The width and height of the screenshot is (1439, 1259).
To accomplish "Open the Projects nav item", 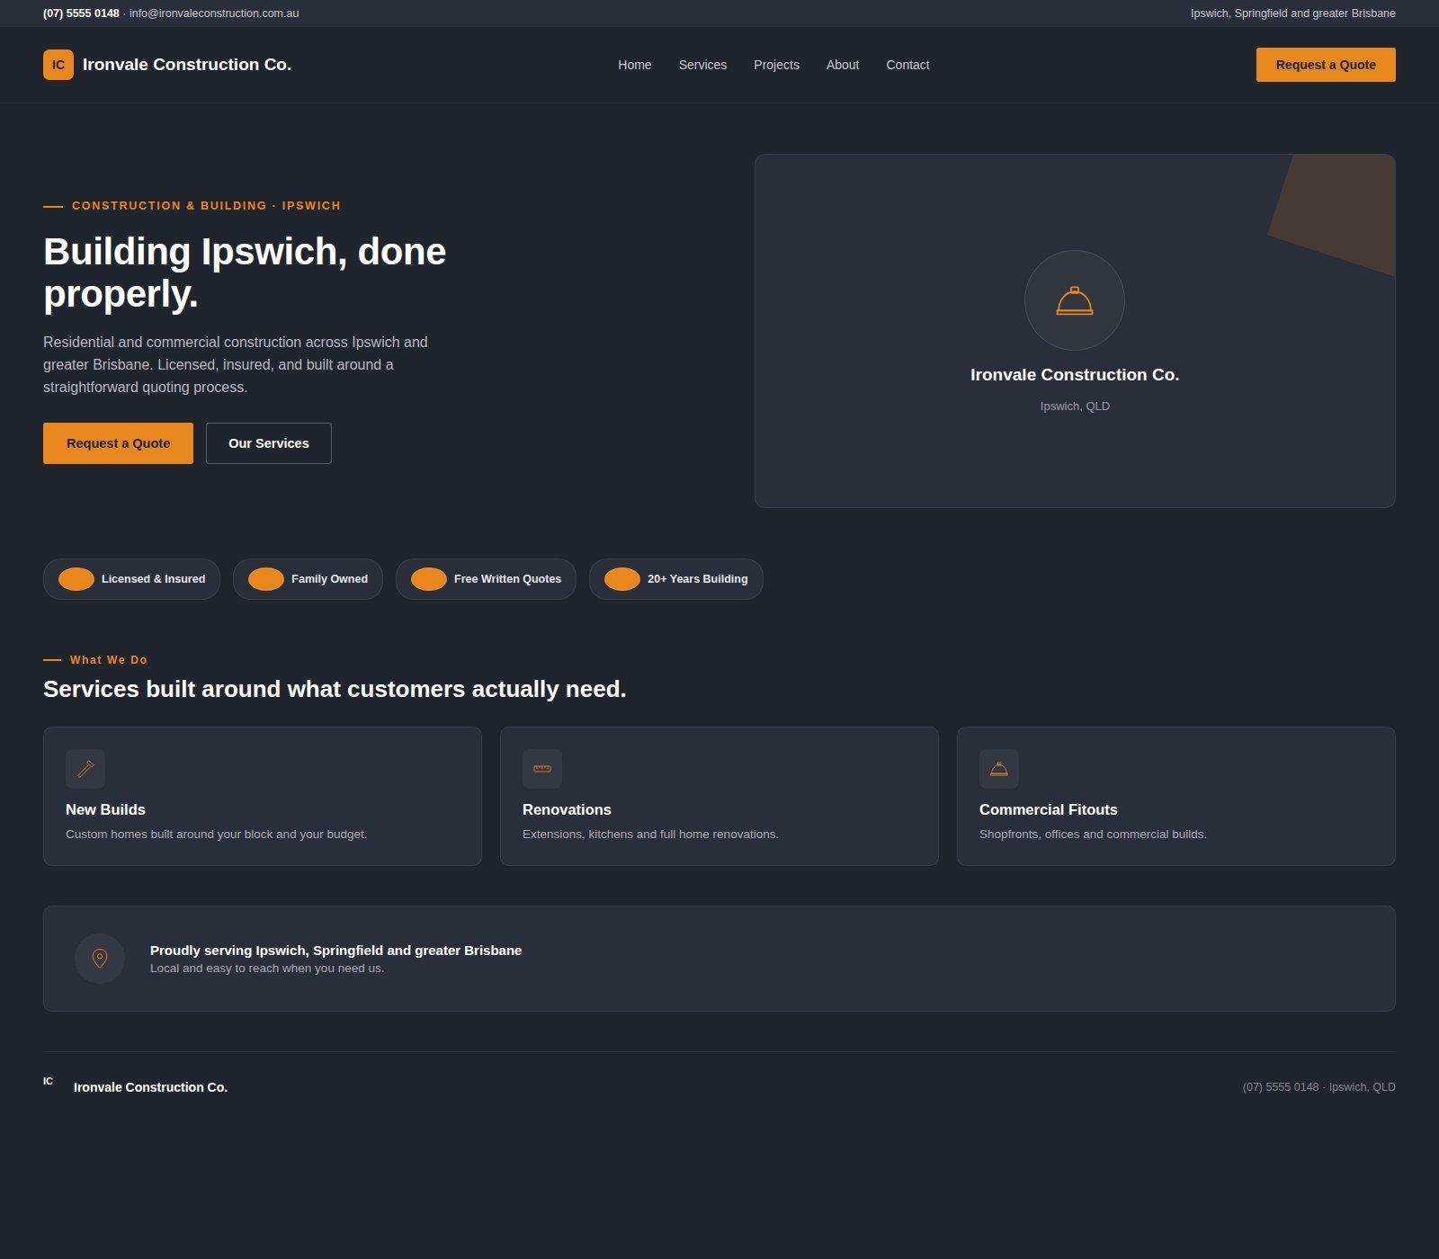I will 776,65.
